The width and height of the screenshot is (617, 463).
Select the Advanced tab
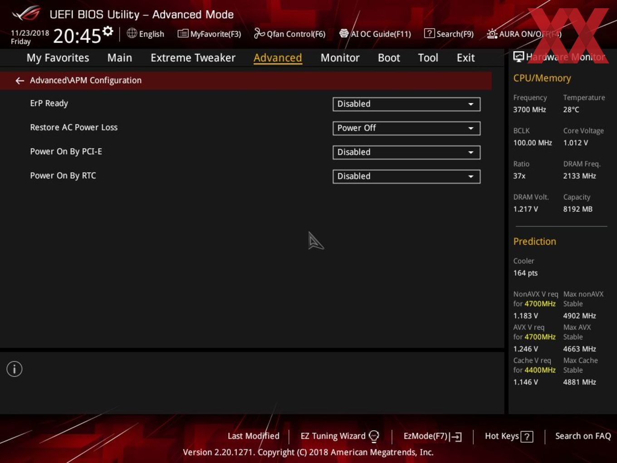click(x=278, y=58)
